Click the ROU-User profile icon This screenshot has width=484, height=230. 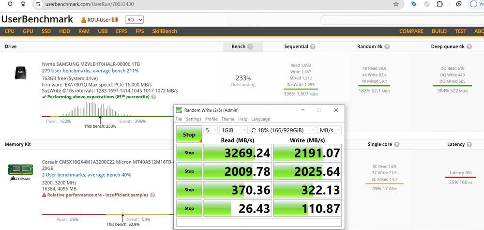(83, 20)
